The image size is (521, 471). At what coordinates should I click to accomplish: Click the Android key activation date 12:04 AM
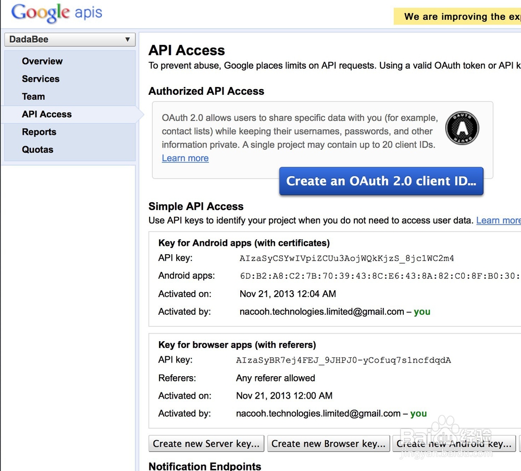pos(288,294)
